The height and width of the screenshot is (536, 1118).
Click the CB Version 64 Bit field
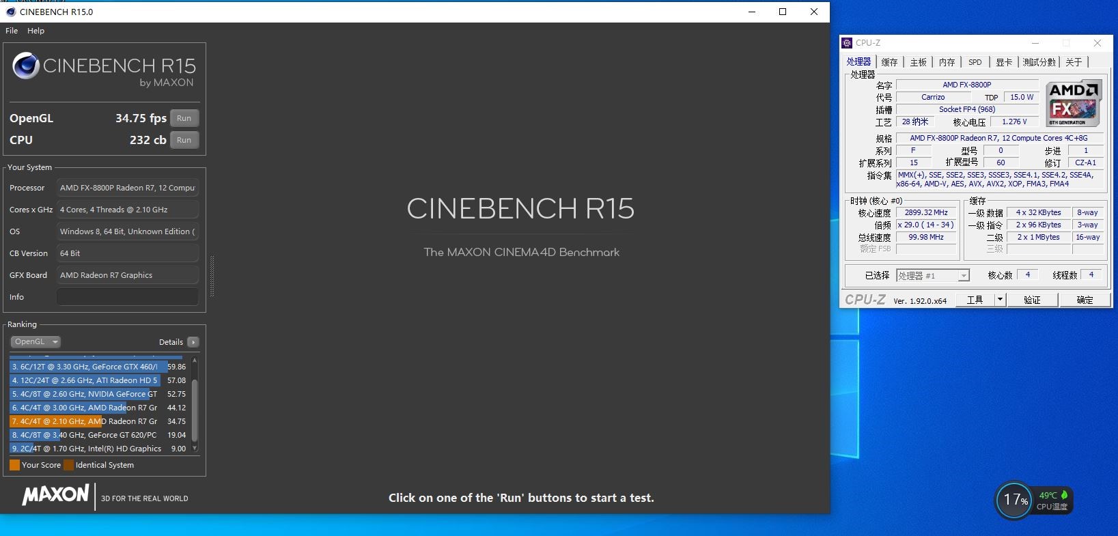(128, 253)
